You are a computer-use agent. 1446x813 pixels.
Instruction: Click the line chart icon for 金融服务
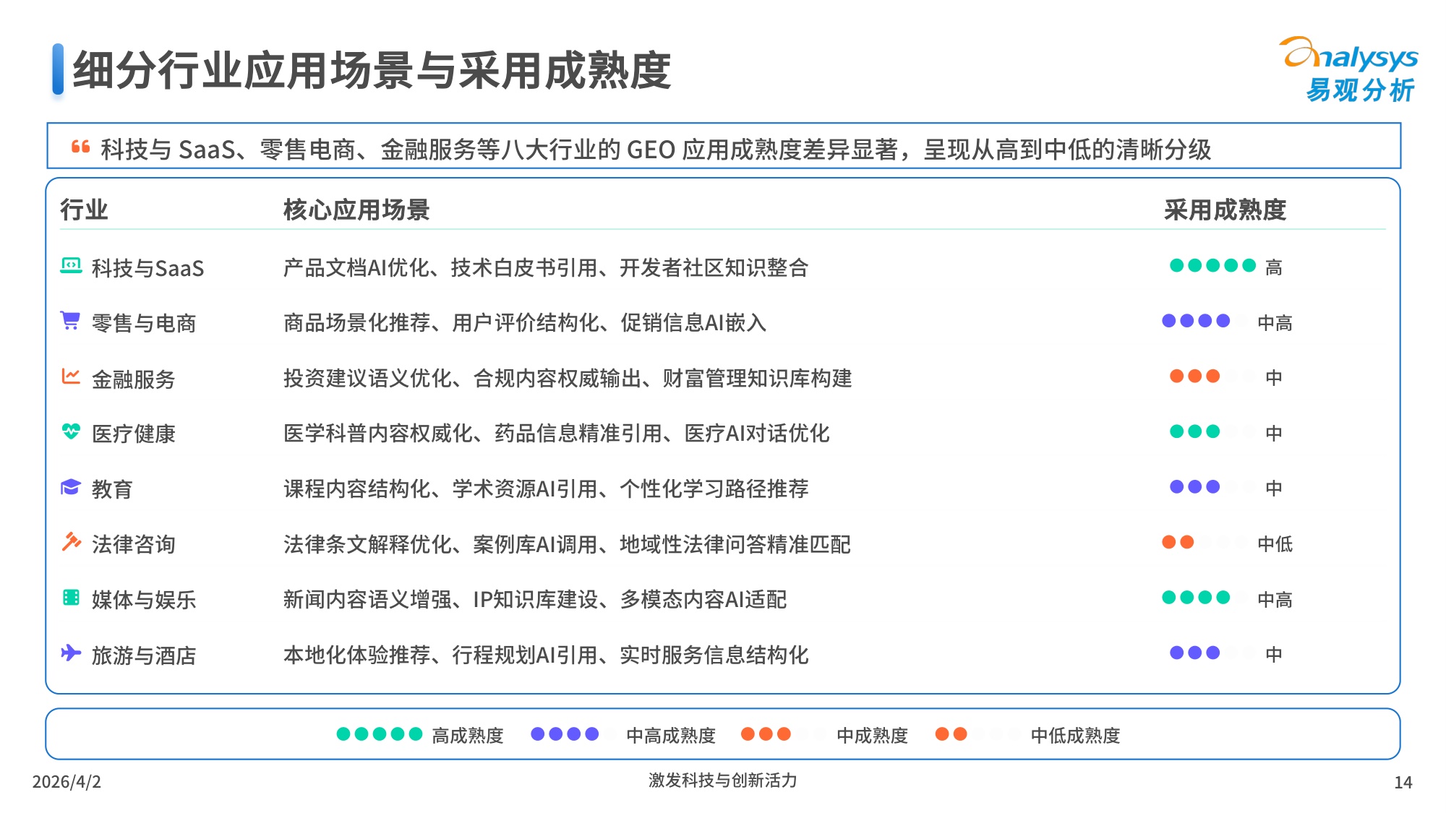71,376
